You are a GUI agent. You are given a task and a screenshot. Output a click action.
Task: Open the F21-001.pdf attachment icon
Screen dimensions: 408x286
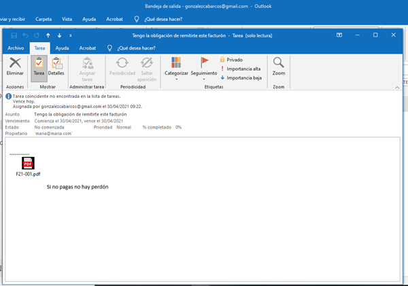tap(28, 164)
